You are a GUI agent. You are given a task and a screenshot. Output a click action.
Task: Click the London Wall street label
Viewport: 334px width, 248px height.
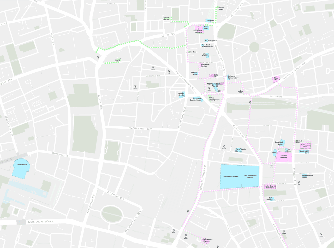tap(41, 221)
